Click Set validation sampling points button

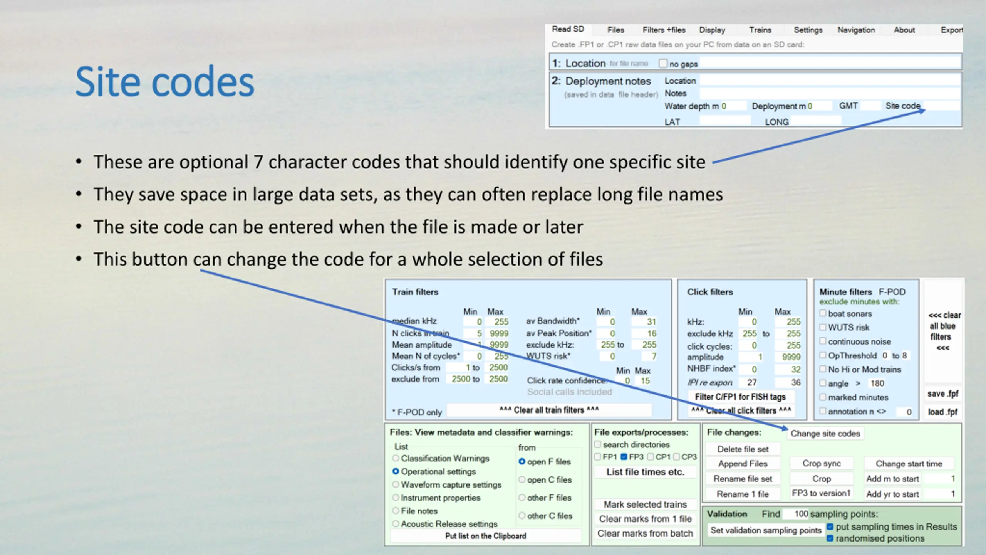[766, 530]
